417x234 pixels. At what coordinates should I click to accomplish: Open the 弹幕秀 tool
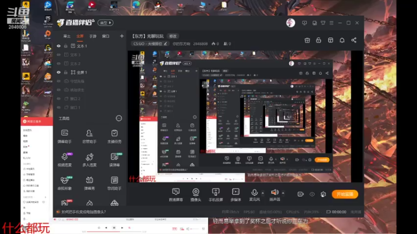(x=89, y=183)
